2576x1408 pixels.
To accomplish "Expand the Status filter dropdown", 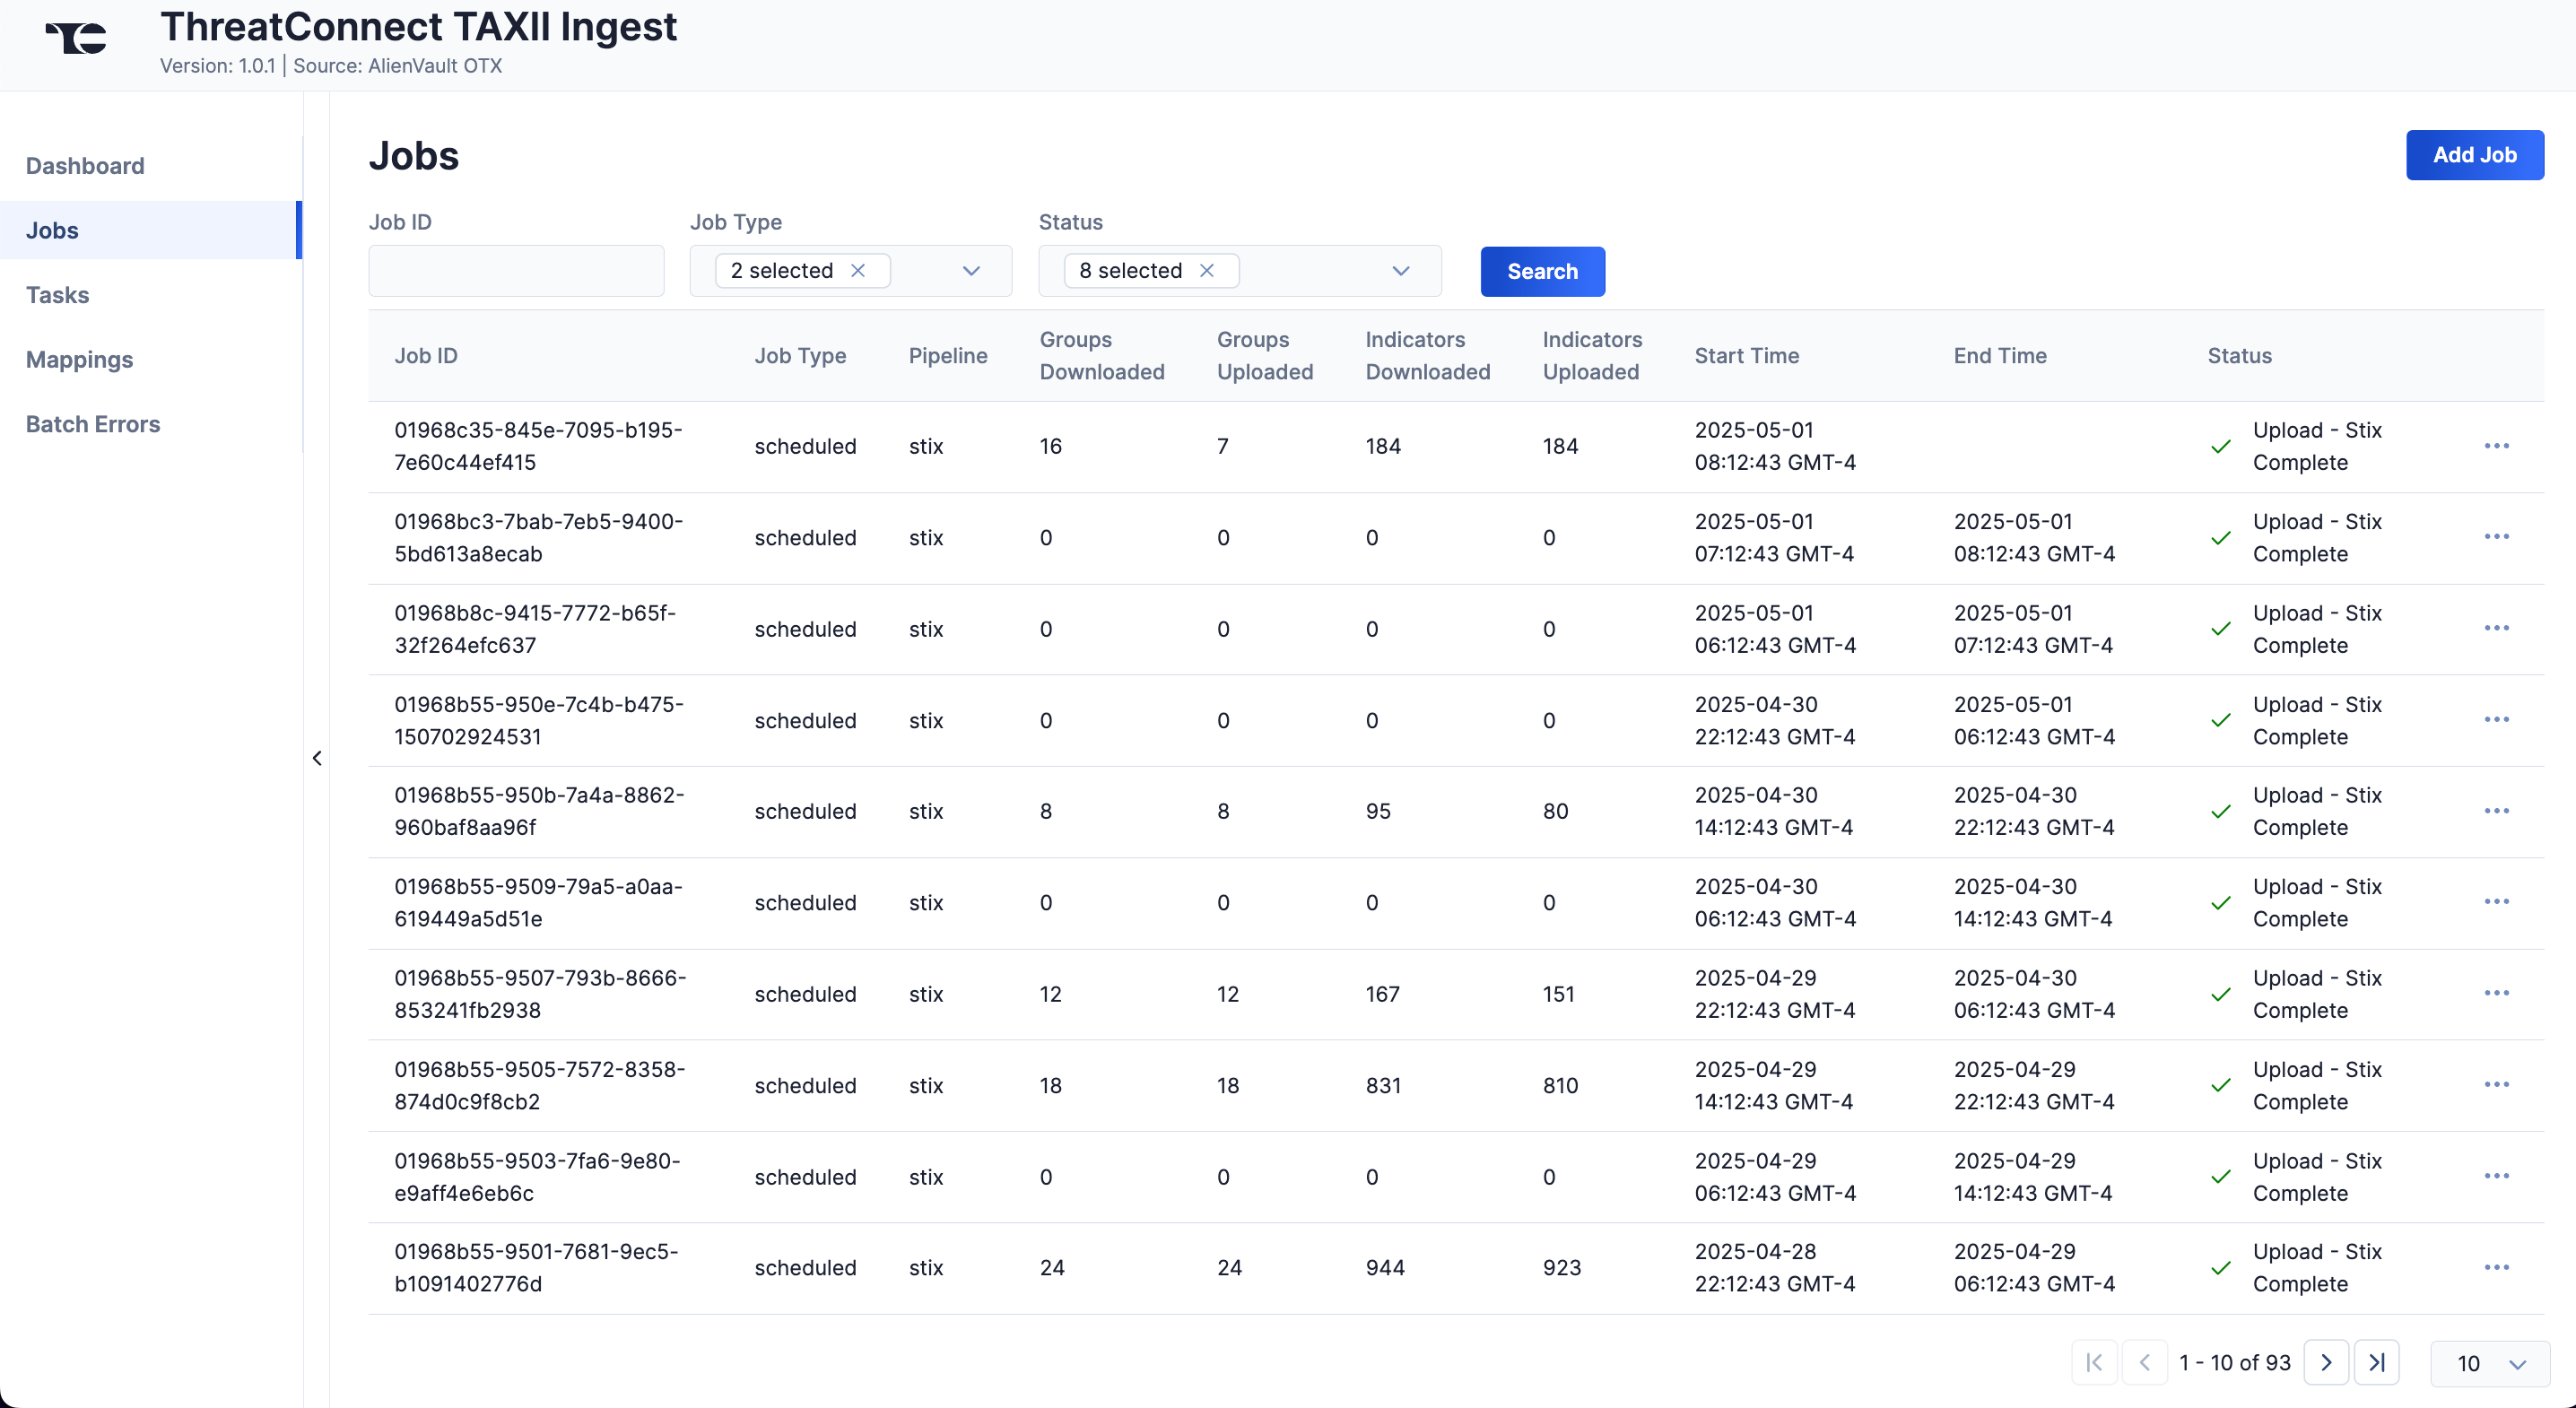I will tap(1401, 271).
